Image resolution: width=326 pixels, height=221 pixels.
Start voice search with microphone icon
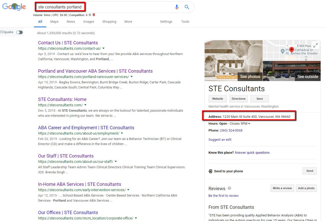[x=177, y=7]
